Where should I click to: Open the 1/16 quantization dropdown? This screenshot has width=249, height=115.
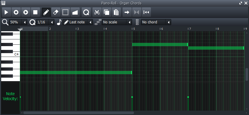pos(45,22)
